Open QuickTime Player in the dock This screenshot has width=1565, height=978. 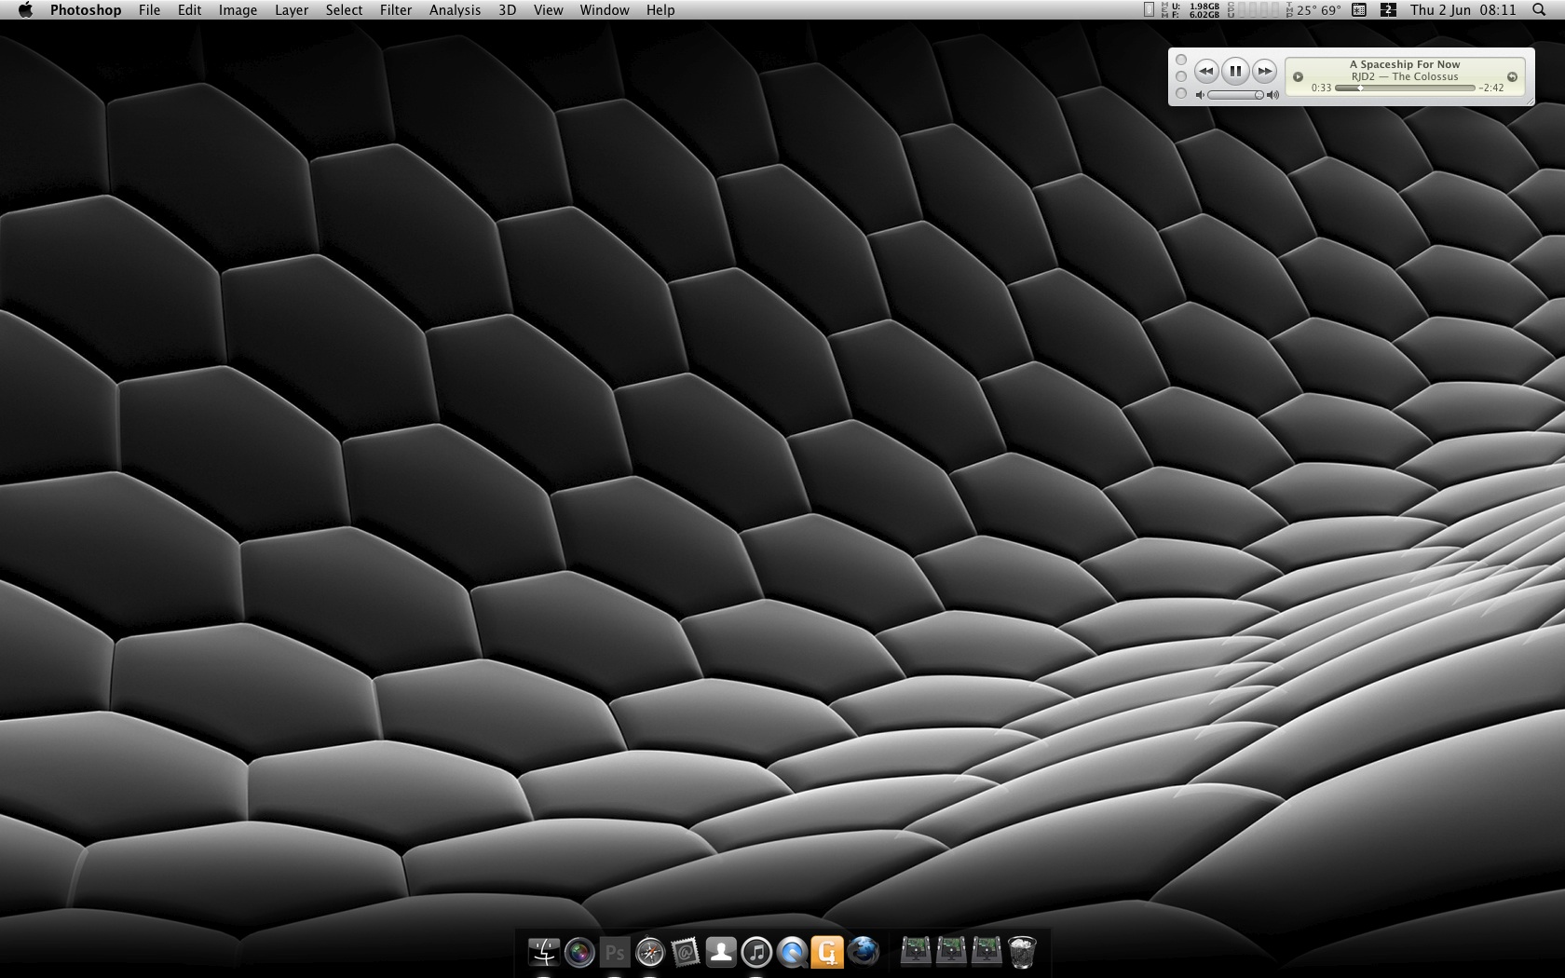pos(792,952)
